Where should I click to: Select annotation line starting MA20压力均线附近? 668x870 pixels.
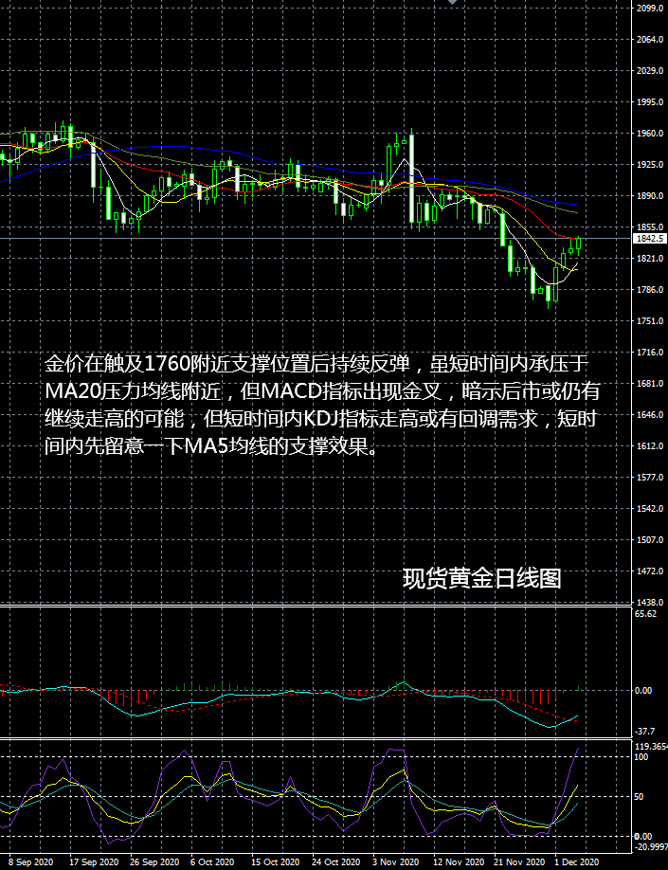(x=322, y=391)
